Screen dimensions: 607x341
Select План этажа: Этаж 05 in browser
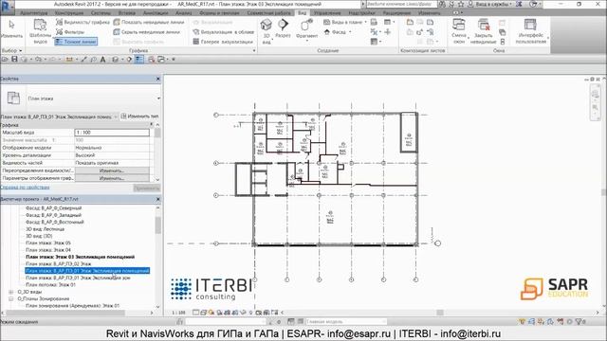coord(48,242)
